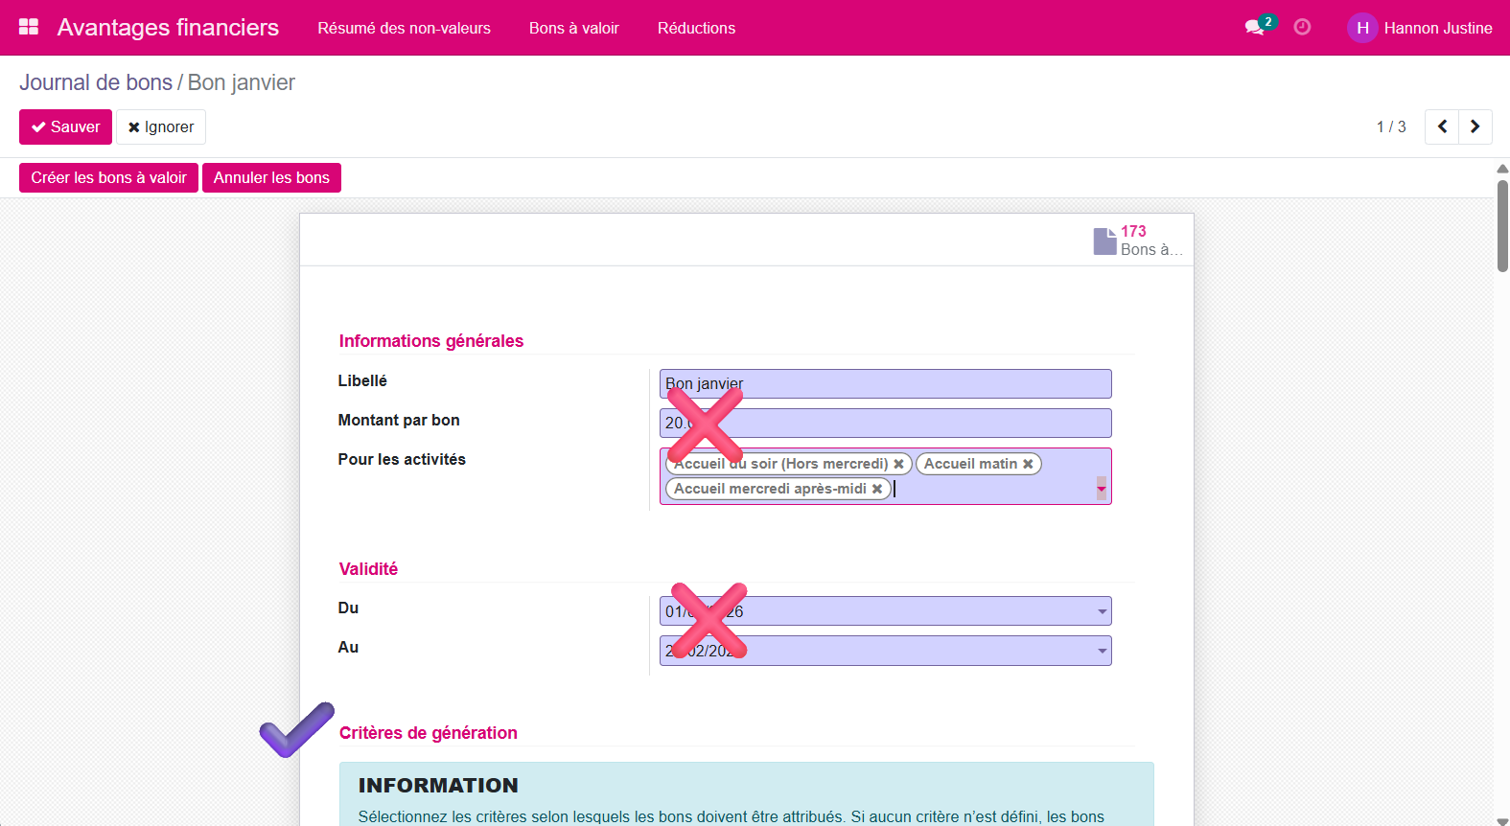Click the vertical scrollbar thumb
This screenshot has height=826, width=1510.
pyautogui.click(x=1502, y=225)
